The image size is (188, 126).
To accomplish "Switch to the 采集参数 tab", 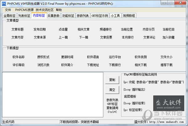I will point(54,16).
